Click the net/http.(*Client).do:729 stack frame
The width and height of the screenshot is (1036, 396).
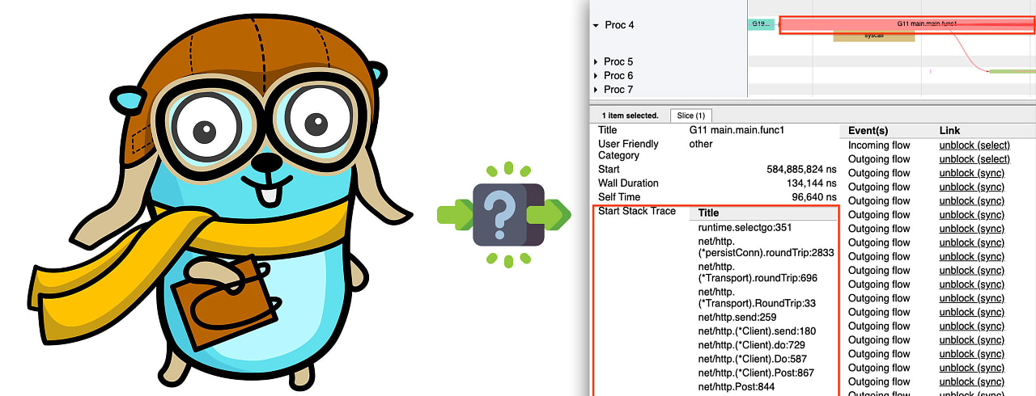coord(751,345)
